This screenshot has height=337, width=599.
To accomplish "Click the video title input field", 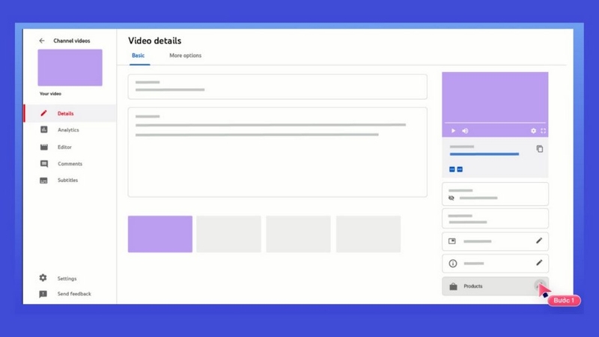I will click(x=277, y=87).
